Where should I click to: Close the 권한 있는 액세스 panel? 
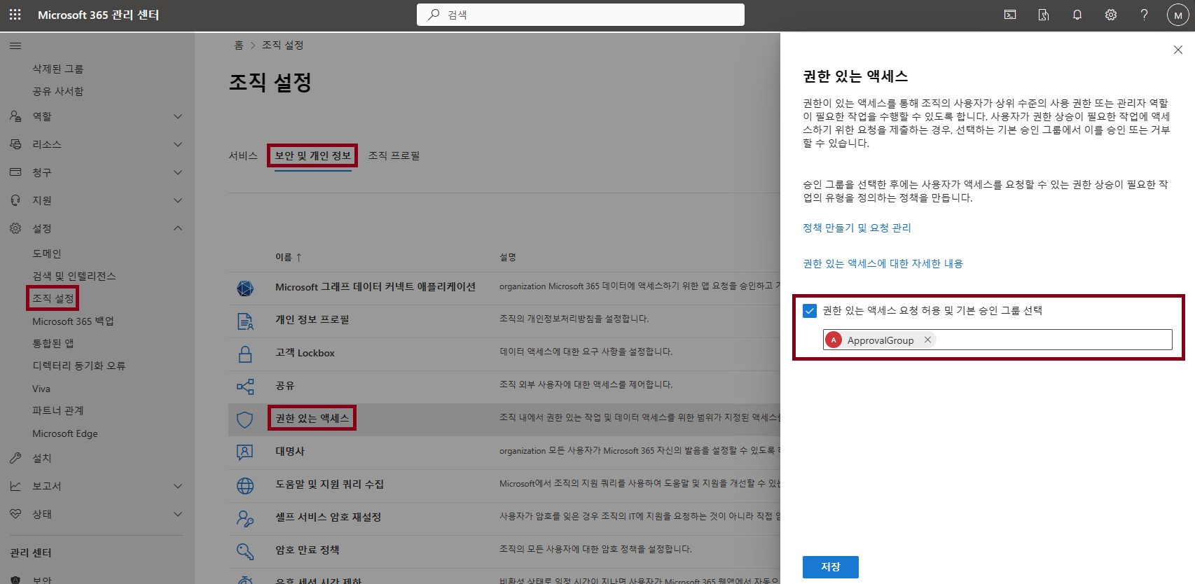pyautogui.click(x=1178, y=50)
